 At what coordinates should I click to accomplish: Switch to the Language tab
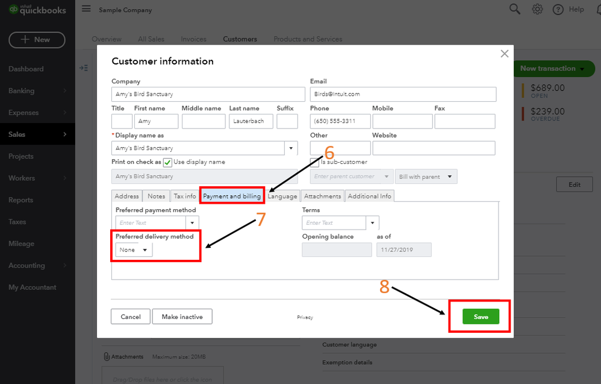coord(282,196)
